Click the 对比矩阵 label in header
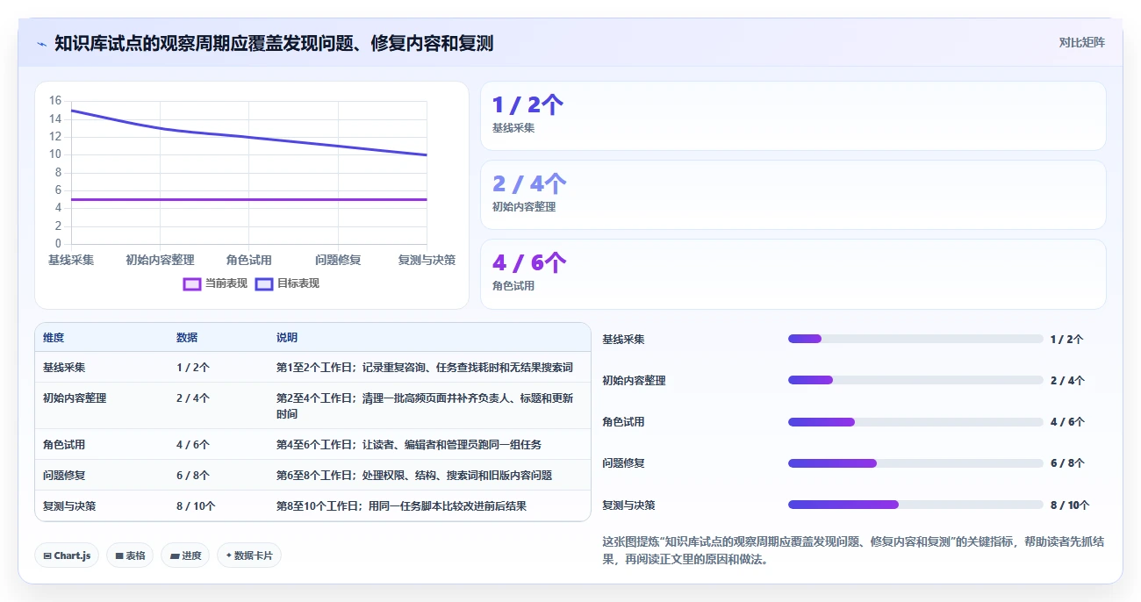The height and width of the screenshot is (602, 1141). (x=1081, y=42)
